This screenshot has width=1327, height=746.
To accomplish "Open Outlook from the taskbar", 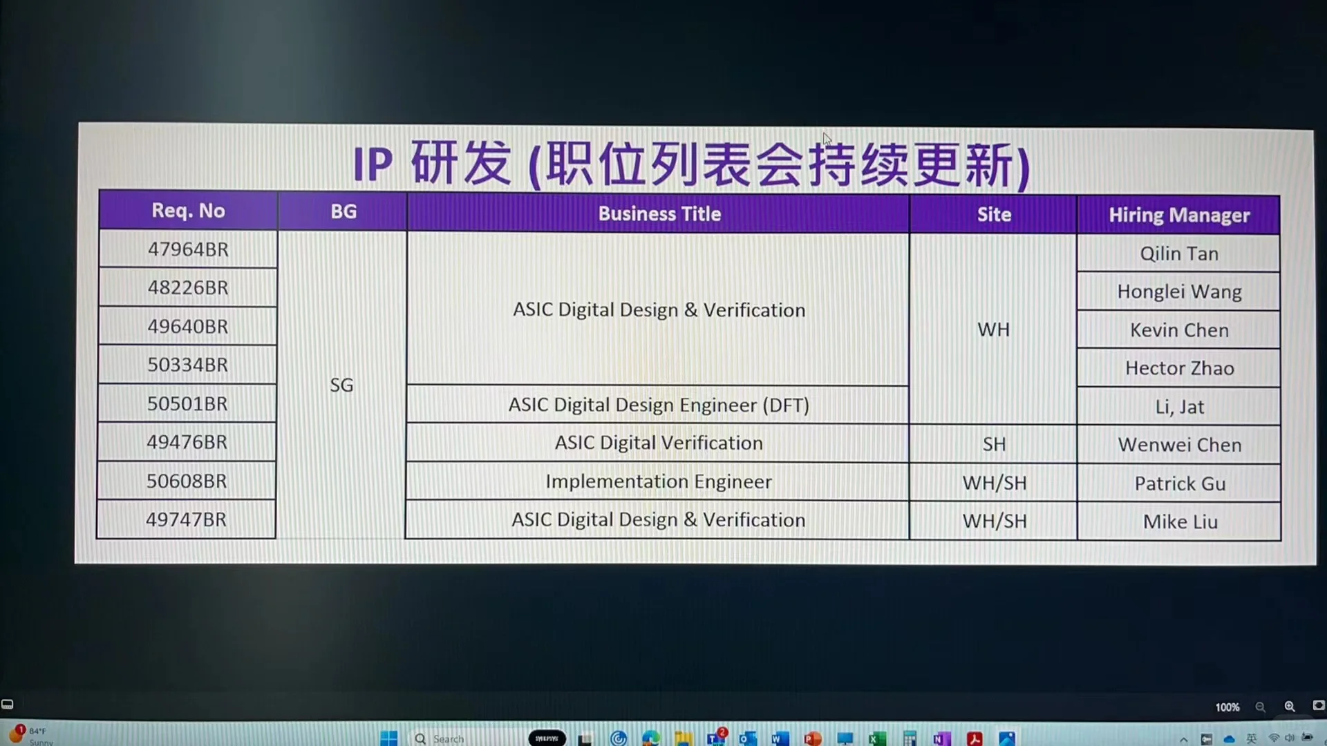I will (x=746, y=738).
